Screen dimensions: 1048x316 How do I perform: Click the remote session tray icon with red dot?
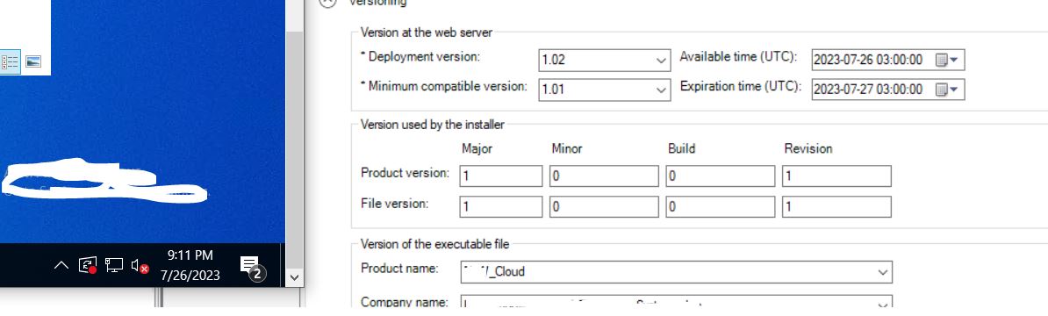(x=88, y=265)
